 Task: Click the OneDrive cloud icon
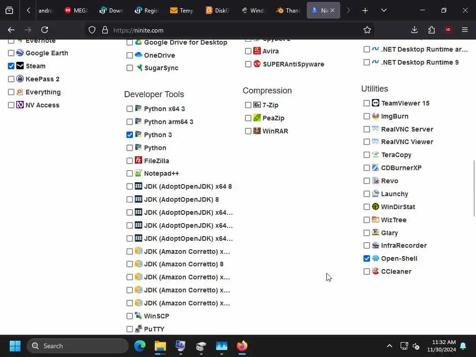click(x=139, y=55)
